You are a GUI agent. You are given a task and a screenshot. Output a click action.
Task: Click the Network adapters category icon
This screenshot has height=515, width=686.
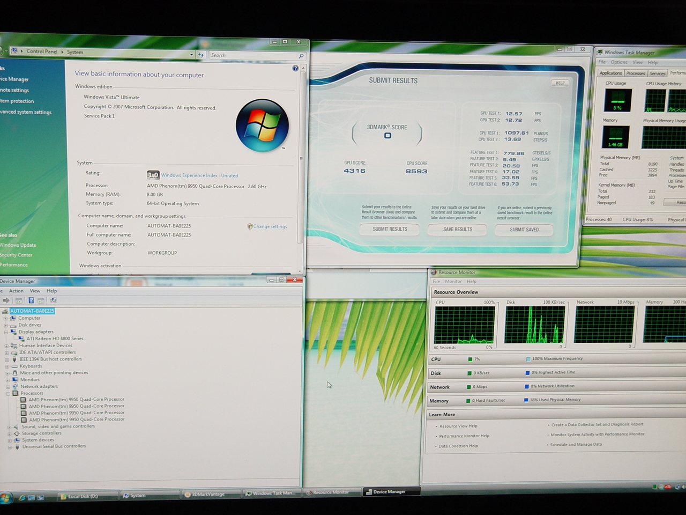coord(16,386)
